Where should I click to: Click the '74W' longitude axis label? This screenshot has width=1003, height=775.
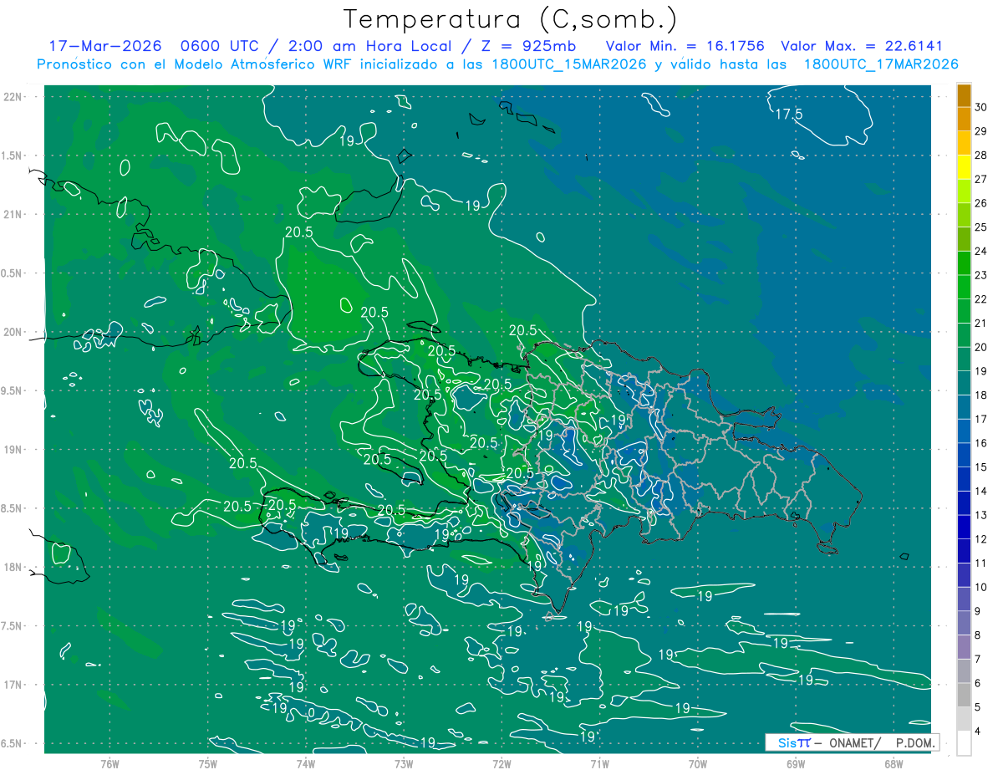tap(306, 763)
